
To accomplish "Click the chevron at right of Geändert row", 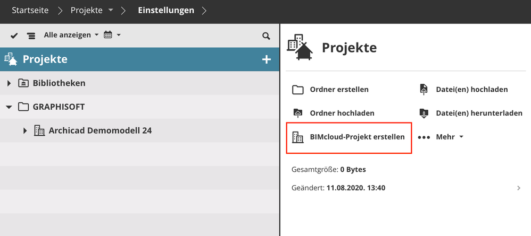I will [519, 188].
